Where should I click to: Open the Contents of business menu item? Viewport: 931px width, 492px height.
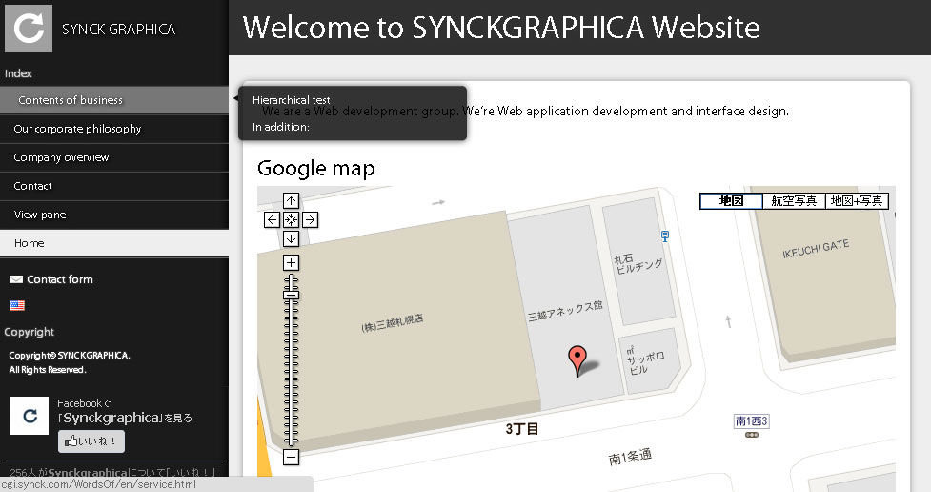coord(114,100)
